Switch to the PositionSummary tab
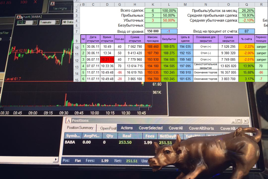This screenshot has height=179, width=268. [80, 128]
